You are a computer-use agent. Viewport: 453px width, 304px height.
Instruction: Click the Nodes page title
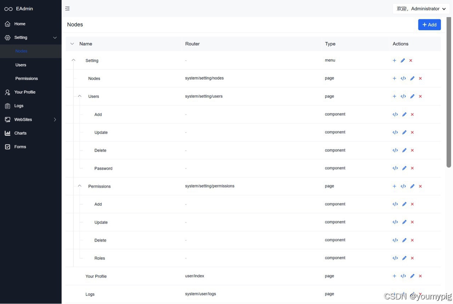(75, 25)
